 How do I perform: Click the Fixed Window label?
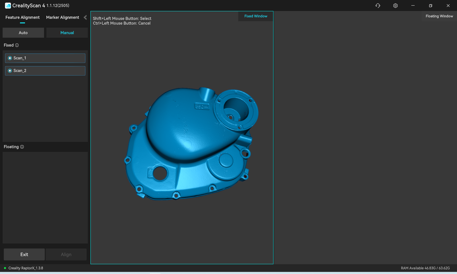[x=256, y=16]
